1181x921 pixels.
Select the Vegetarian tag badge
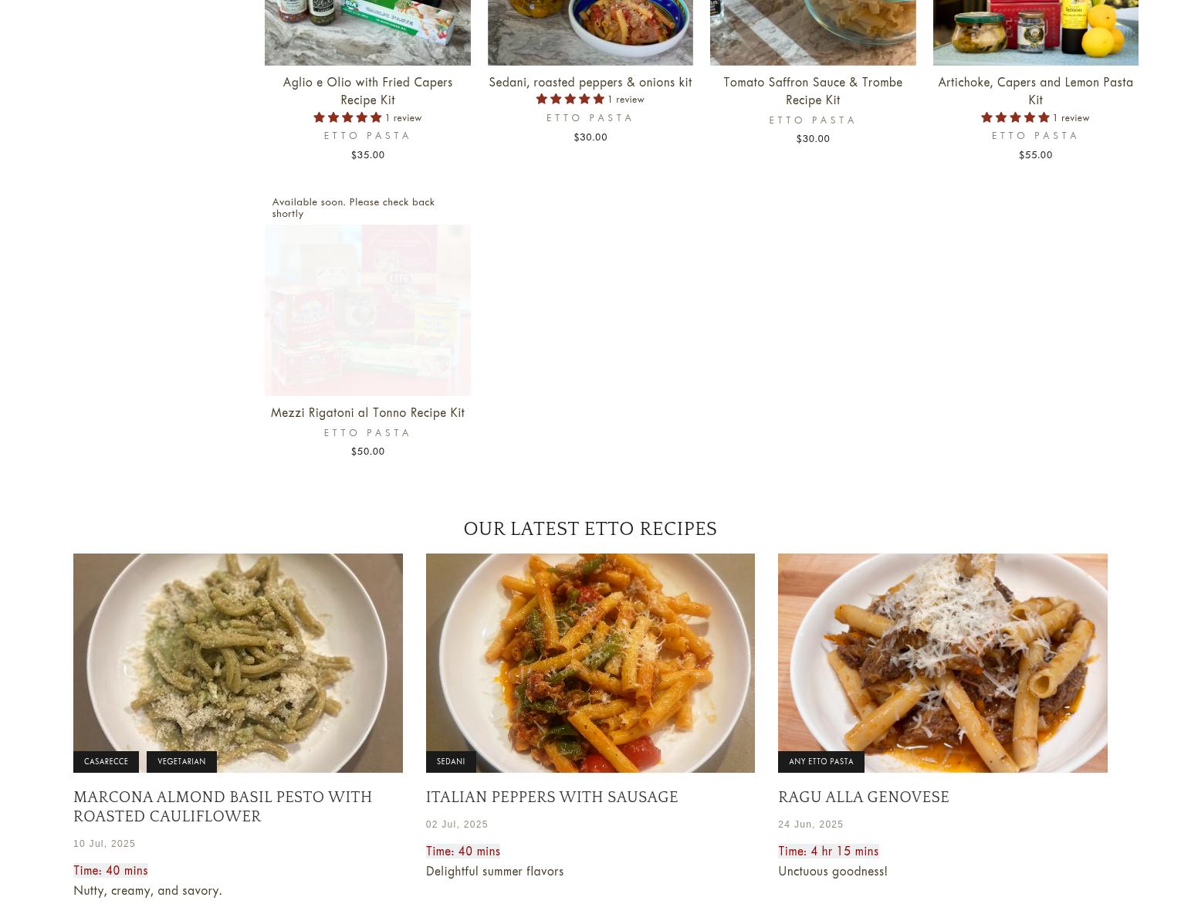pyautogui.click(x=181, y=762)
